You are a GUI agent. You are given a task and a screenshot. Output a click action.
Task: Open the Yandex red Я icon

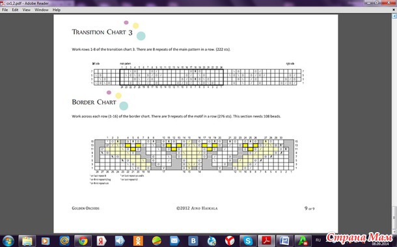point(102,241)
